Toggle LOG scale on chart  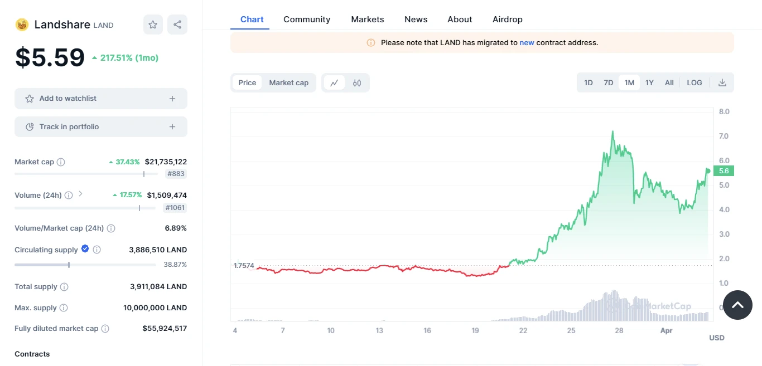[695, 82]
